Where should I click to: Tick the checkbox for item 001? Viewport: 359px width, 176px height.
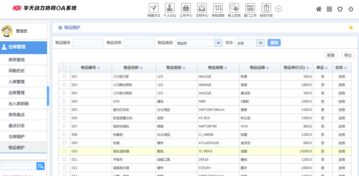pos(64,76)
